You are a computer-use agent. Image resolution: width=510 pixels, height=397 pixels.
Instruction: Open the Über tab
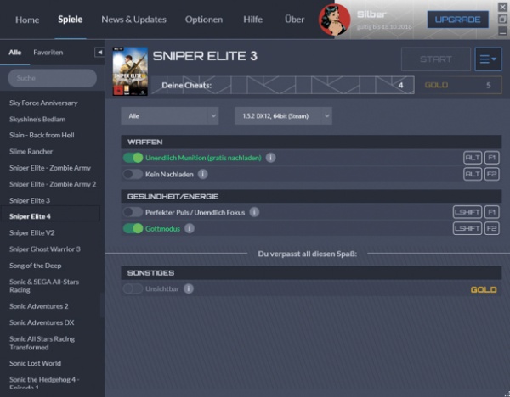point(295,20)
